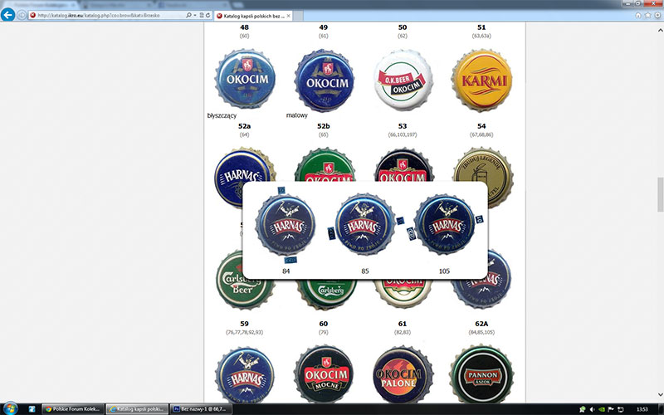
Task: Open the Home icon in browser toolbar
Action: (637, 16)
